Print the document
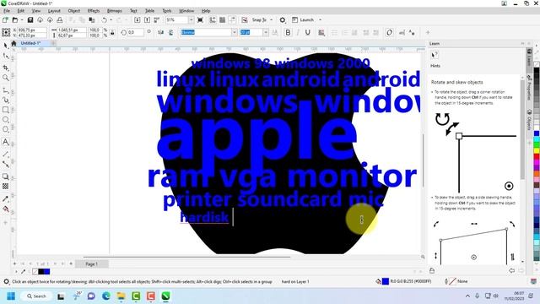The height and width of the screenshot is (304, 540). [x=60, y=20]
